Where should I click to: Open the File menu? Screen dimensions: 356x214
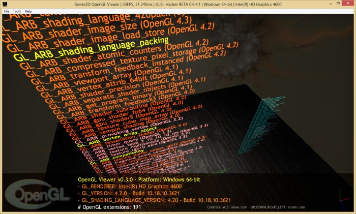click(6, 11)
